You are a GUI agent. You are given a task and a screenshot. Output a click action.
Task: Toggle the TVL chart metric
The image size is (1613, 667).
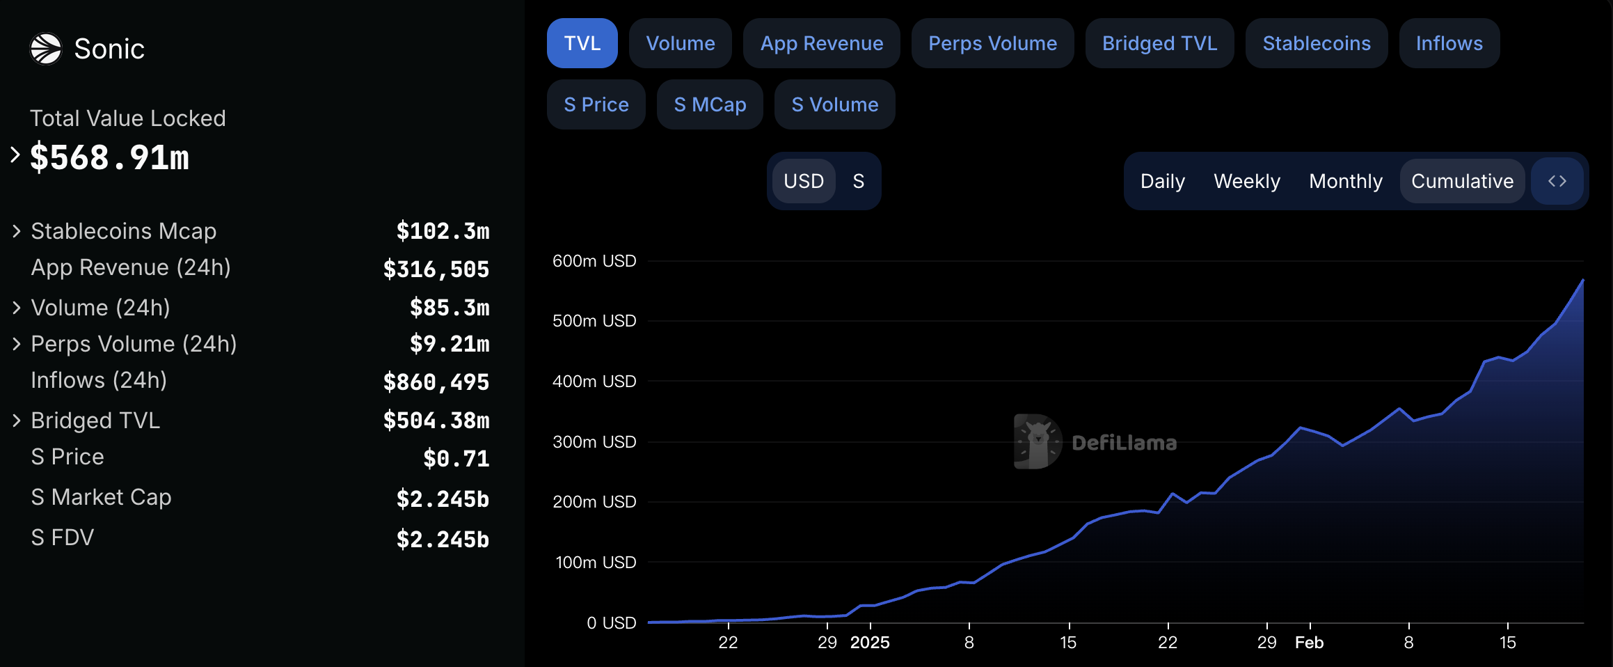582,43
